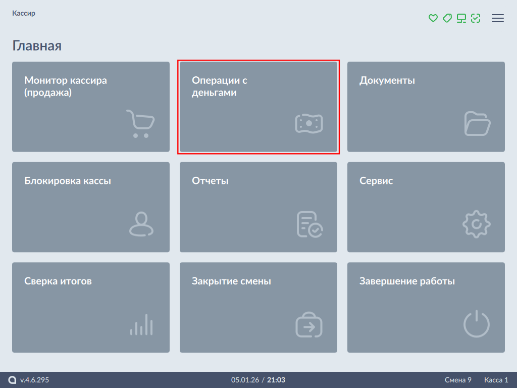Select the Операции с деньгами tile

click(x=258, y=107)
